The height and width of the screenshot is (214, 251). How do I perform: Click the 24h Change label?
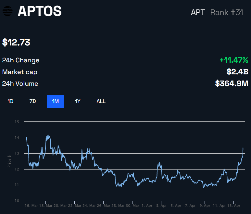[21, 60]
